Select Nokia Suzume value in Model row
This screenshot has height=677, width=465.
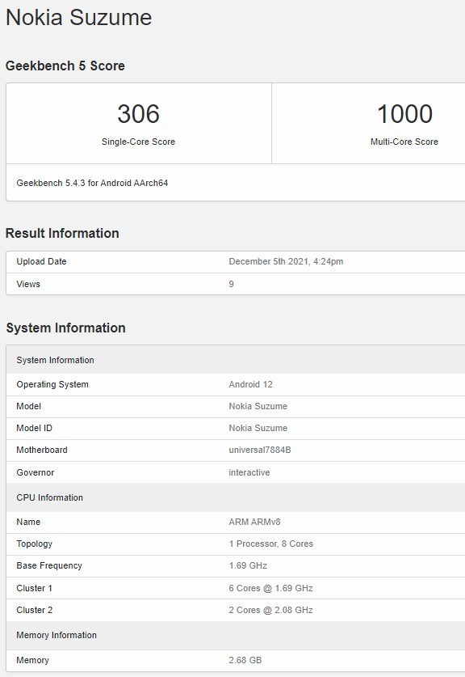(258, 406)
